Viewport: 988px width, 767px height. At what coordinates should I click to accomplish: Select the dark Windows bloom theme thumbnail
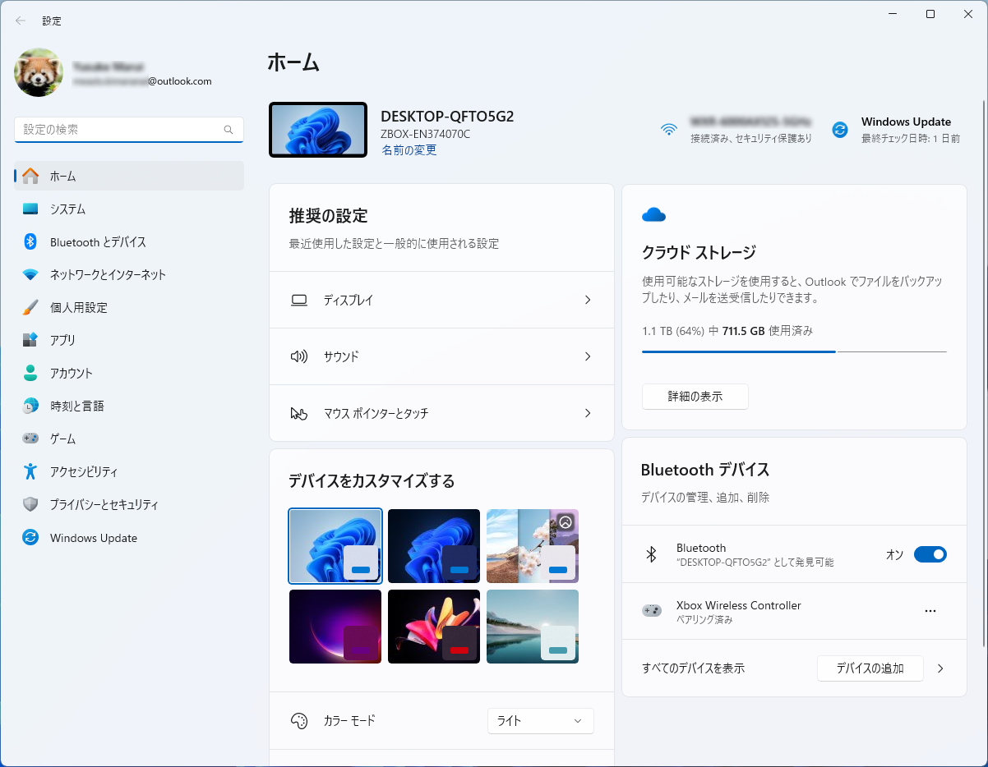coord(434,546)
